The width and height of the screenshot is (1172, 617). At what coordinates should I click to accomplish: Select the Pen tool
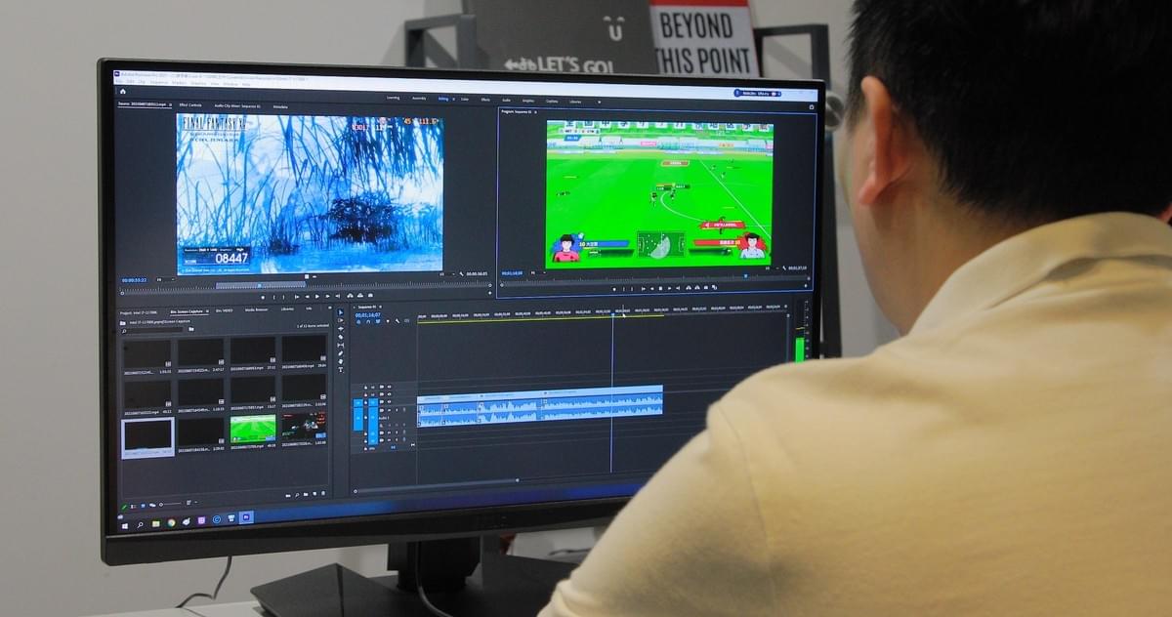[341, 353]
